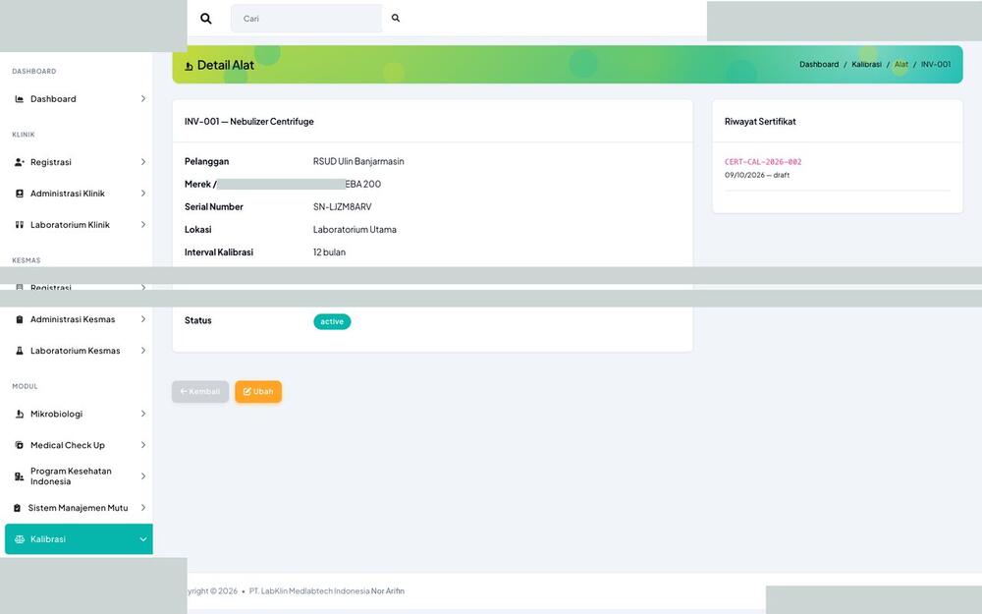Go to Dashboard via breadcrumb

(819, 65)
